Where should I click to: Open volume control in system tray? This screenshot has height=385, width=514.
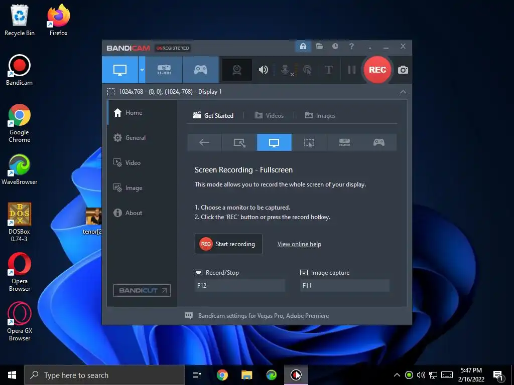click(421, 375)
